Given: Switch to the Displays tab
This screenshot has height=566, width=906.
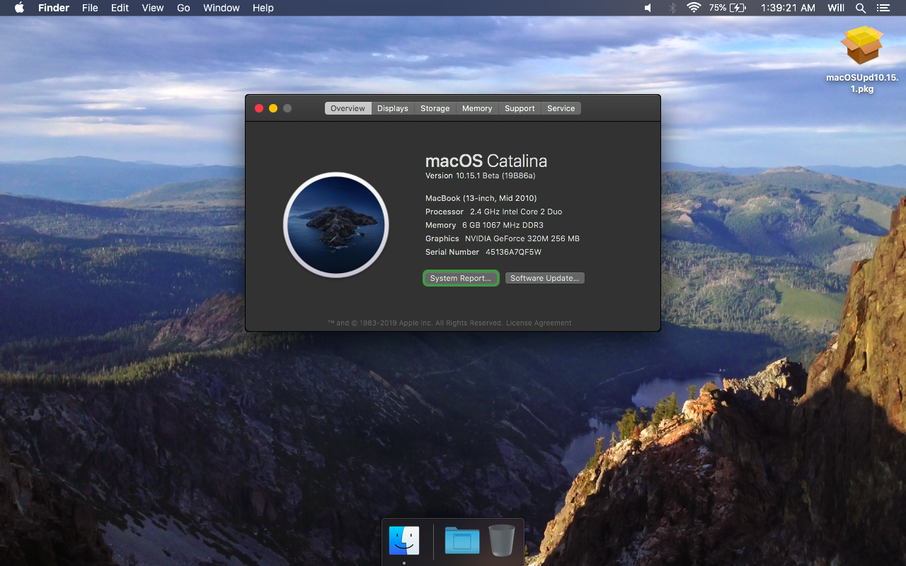Looking at the screenshot, I should pos(393,108).
